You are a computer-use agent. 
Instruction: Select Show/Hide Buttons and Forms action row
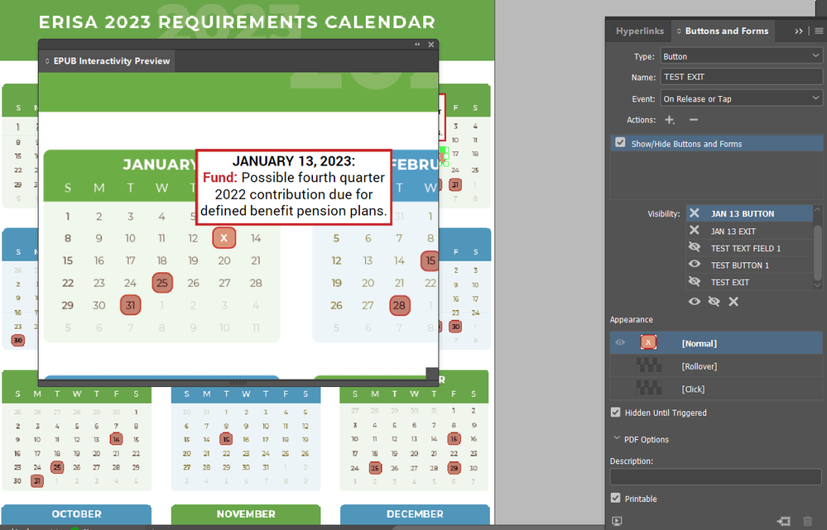pyautogui.click(x=716, y=143)
